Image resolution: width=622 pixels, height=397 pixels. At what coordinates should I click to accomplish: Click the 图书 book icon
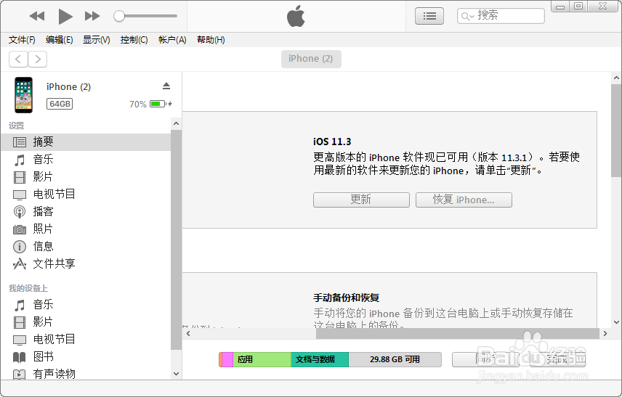[x=20, y=357]
